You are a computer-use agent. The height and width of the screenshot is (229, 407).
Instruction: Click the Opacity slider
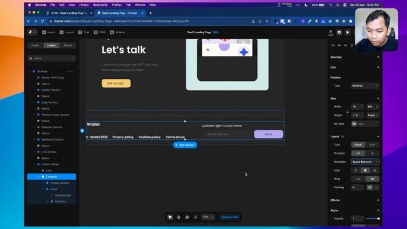point(373,219)
